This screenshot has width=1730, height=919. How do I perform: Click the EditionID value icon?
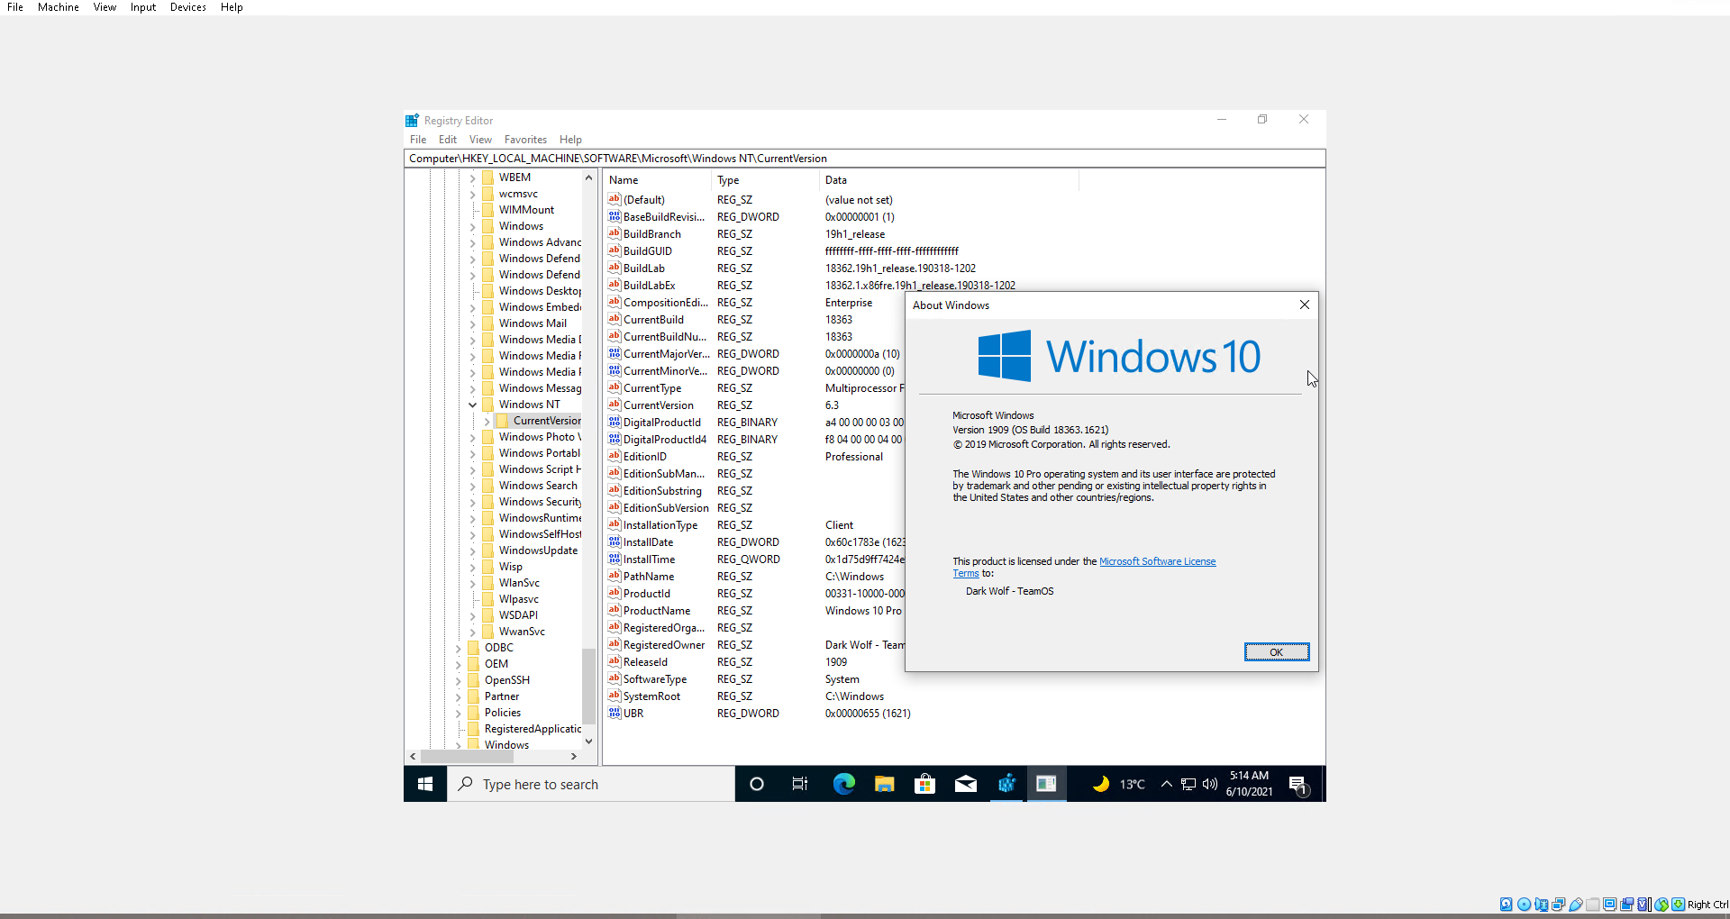click(x=615, y=457)
